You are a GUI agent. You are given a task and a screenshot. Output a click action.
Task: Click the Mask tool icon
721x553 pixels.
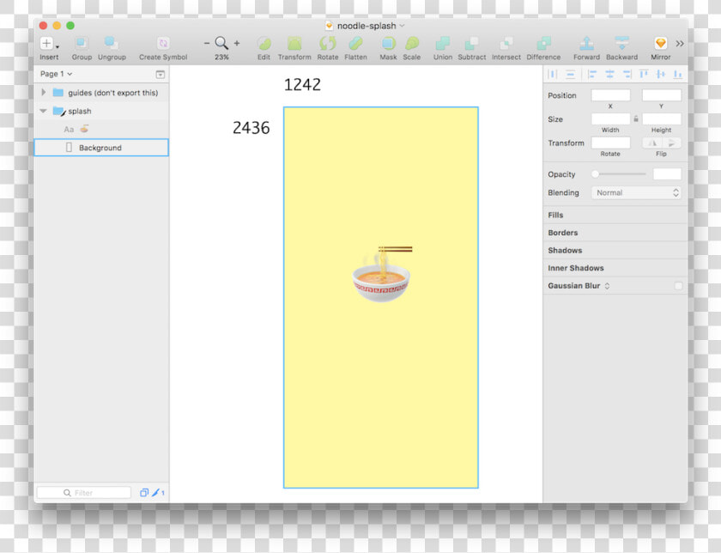388,43
